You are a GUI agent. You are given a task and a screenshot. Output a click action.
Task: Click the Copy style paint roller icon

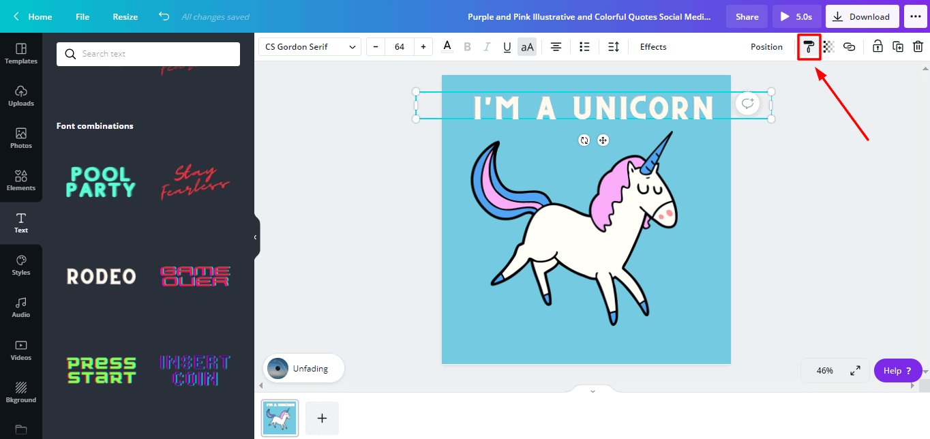point(809,47)
